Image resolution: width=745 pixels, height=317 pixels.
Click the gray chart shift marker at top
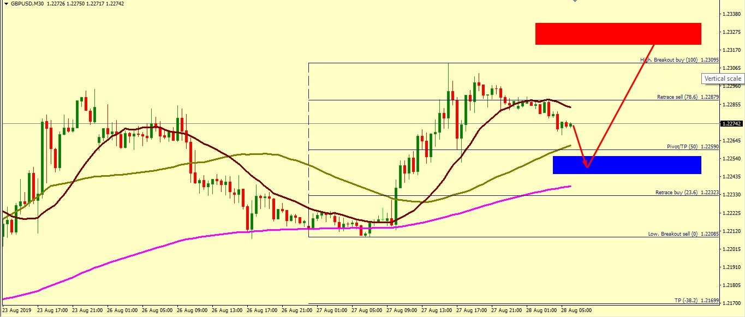tap(575, 2)
